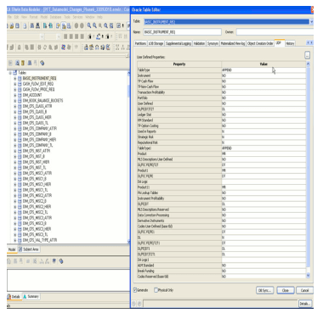This screenshot has width=323, height=313.
Task: Switch to the History tab
Action: tap(290, 43)
